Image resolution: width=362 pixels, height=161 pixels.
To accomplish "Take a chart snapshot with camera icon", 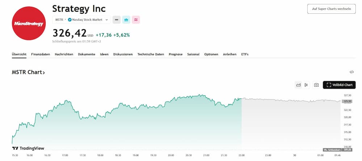I will 316,85.
